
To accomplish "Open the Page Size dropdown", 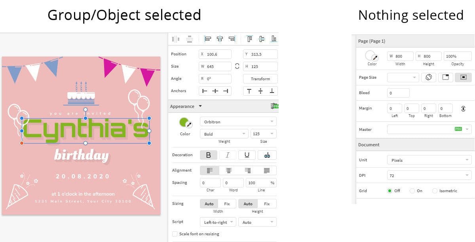I will click(x=403, y=78).
